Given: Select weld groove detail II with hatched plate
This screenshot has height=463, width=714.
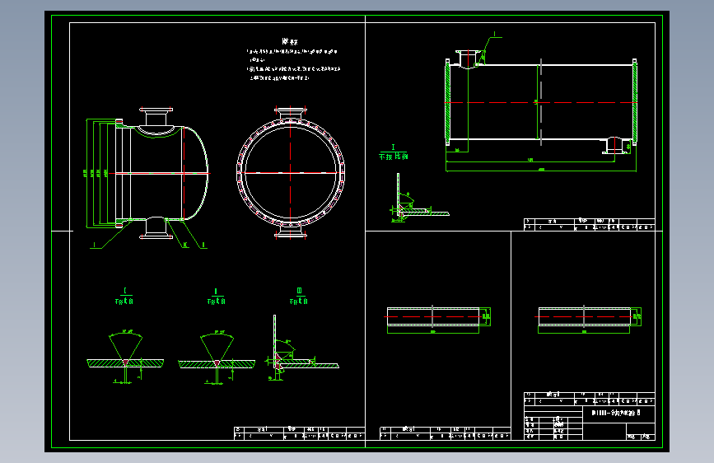Looking at the screenshot, I should (217, 358).
